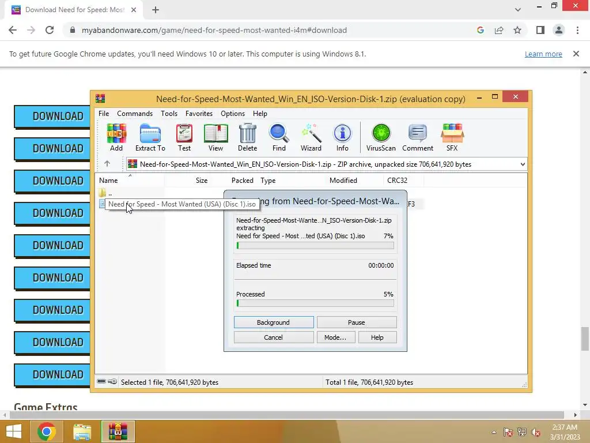Screen dimensions: 590x443
Task: Click the file extraction progress bar at 7%
Action: pyautogui.click(x=315, y=246)
